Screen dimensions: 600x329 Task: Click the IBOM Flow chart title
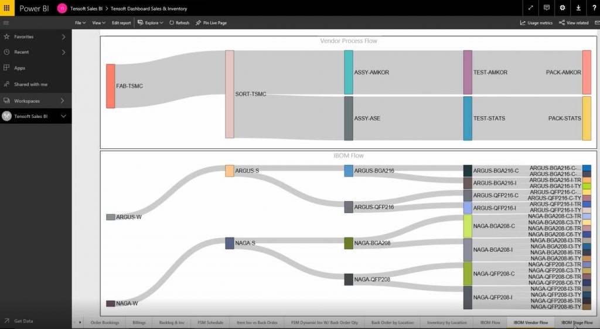coord(349,155)
